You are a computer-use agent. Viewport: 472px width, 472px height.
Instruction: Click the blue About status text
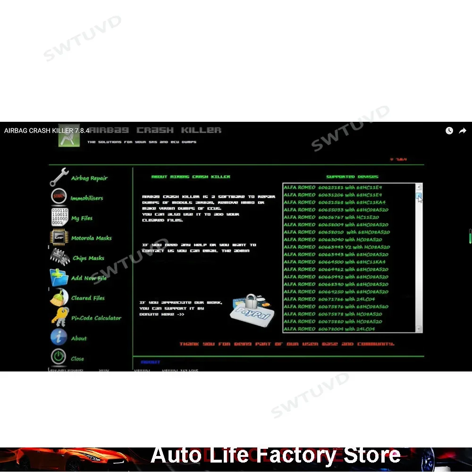(x=151, y=362)
